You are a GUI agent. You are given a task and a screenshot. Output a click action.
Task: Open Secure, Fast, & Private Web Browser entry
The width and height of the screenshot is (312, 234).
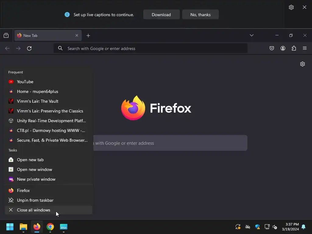[48, 140]
